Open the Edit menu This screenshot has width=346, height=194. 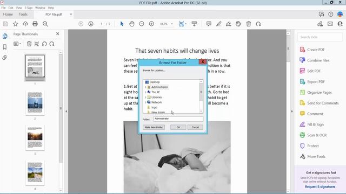11,8
